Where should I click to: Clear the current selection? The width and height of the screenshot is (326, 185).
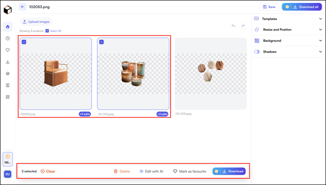[x=48, y=171]
